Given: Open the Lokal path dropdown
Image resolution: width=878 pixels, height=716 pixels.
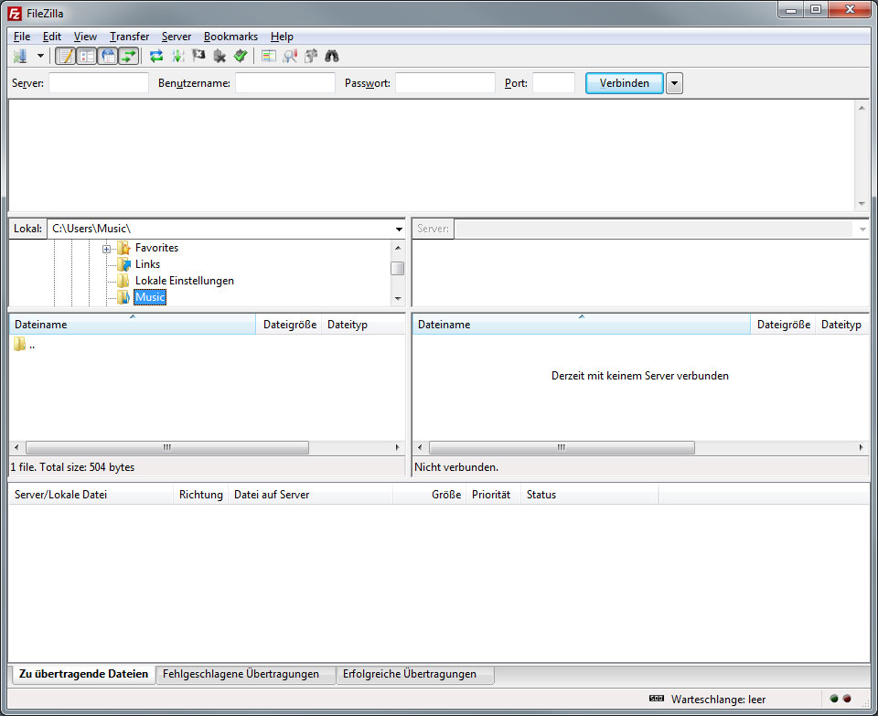Looking at the screenshot, I should (399, 229).
